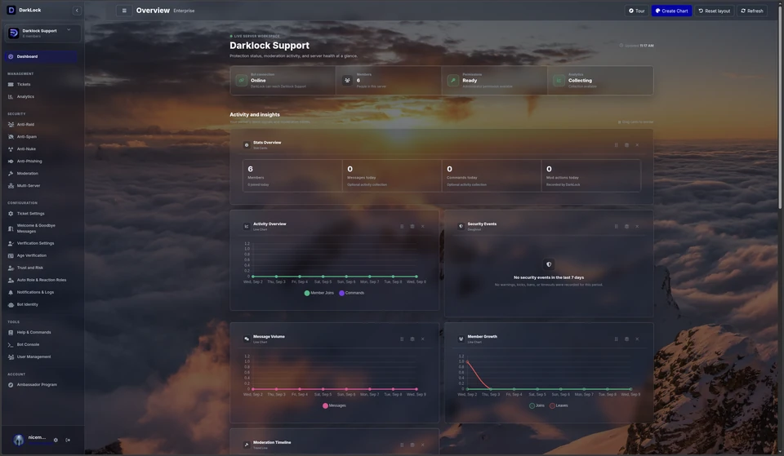Close the Member Growth card
784x456 pixels.
[x=637, y=339]
